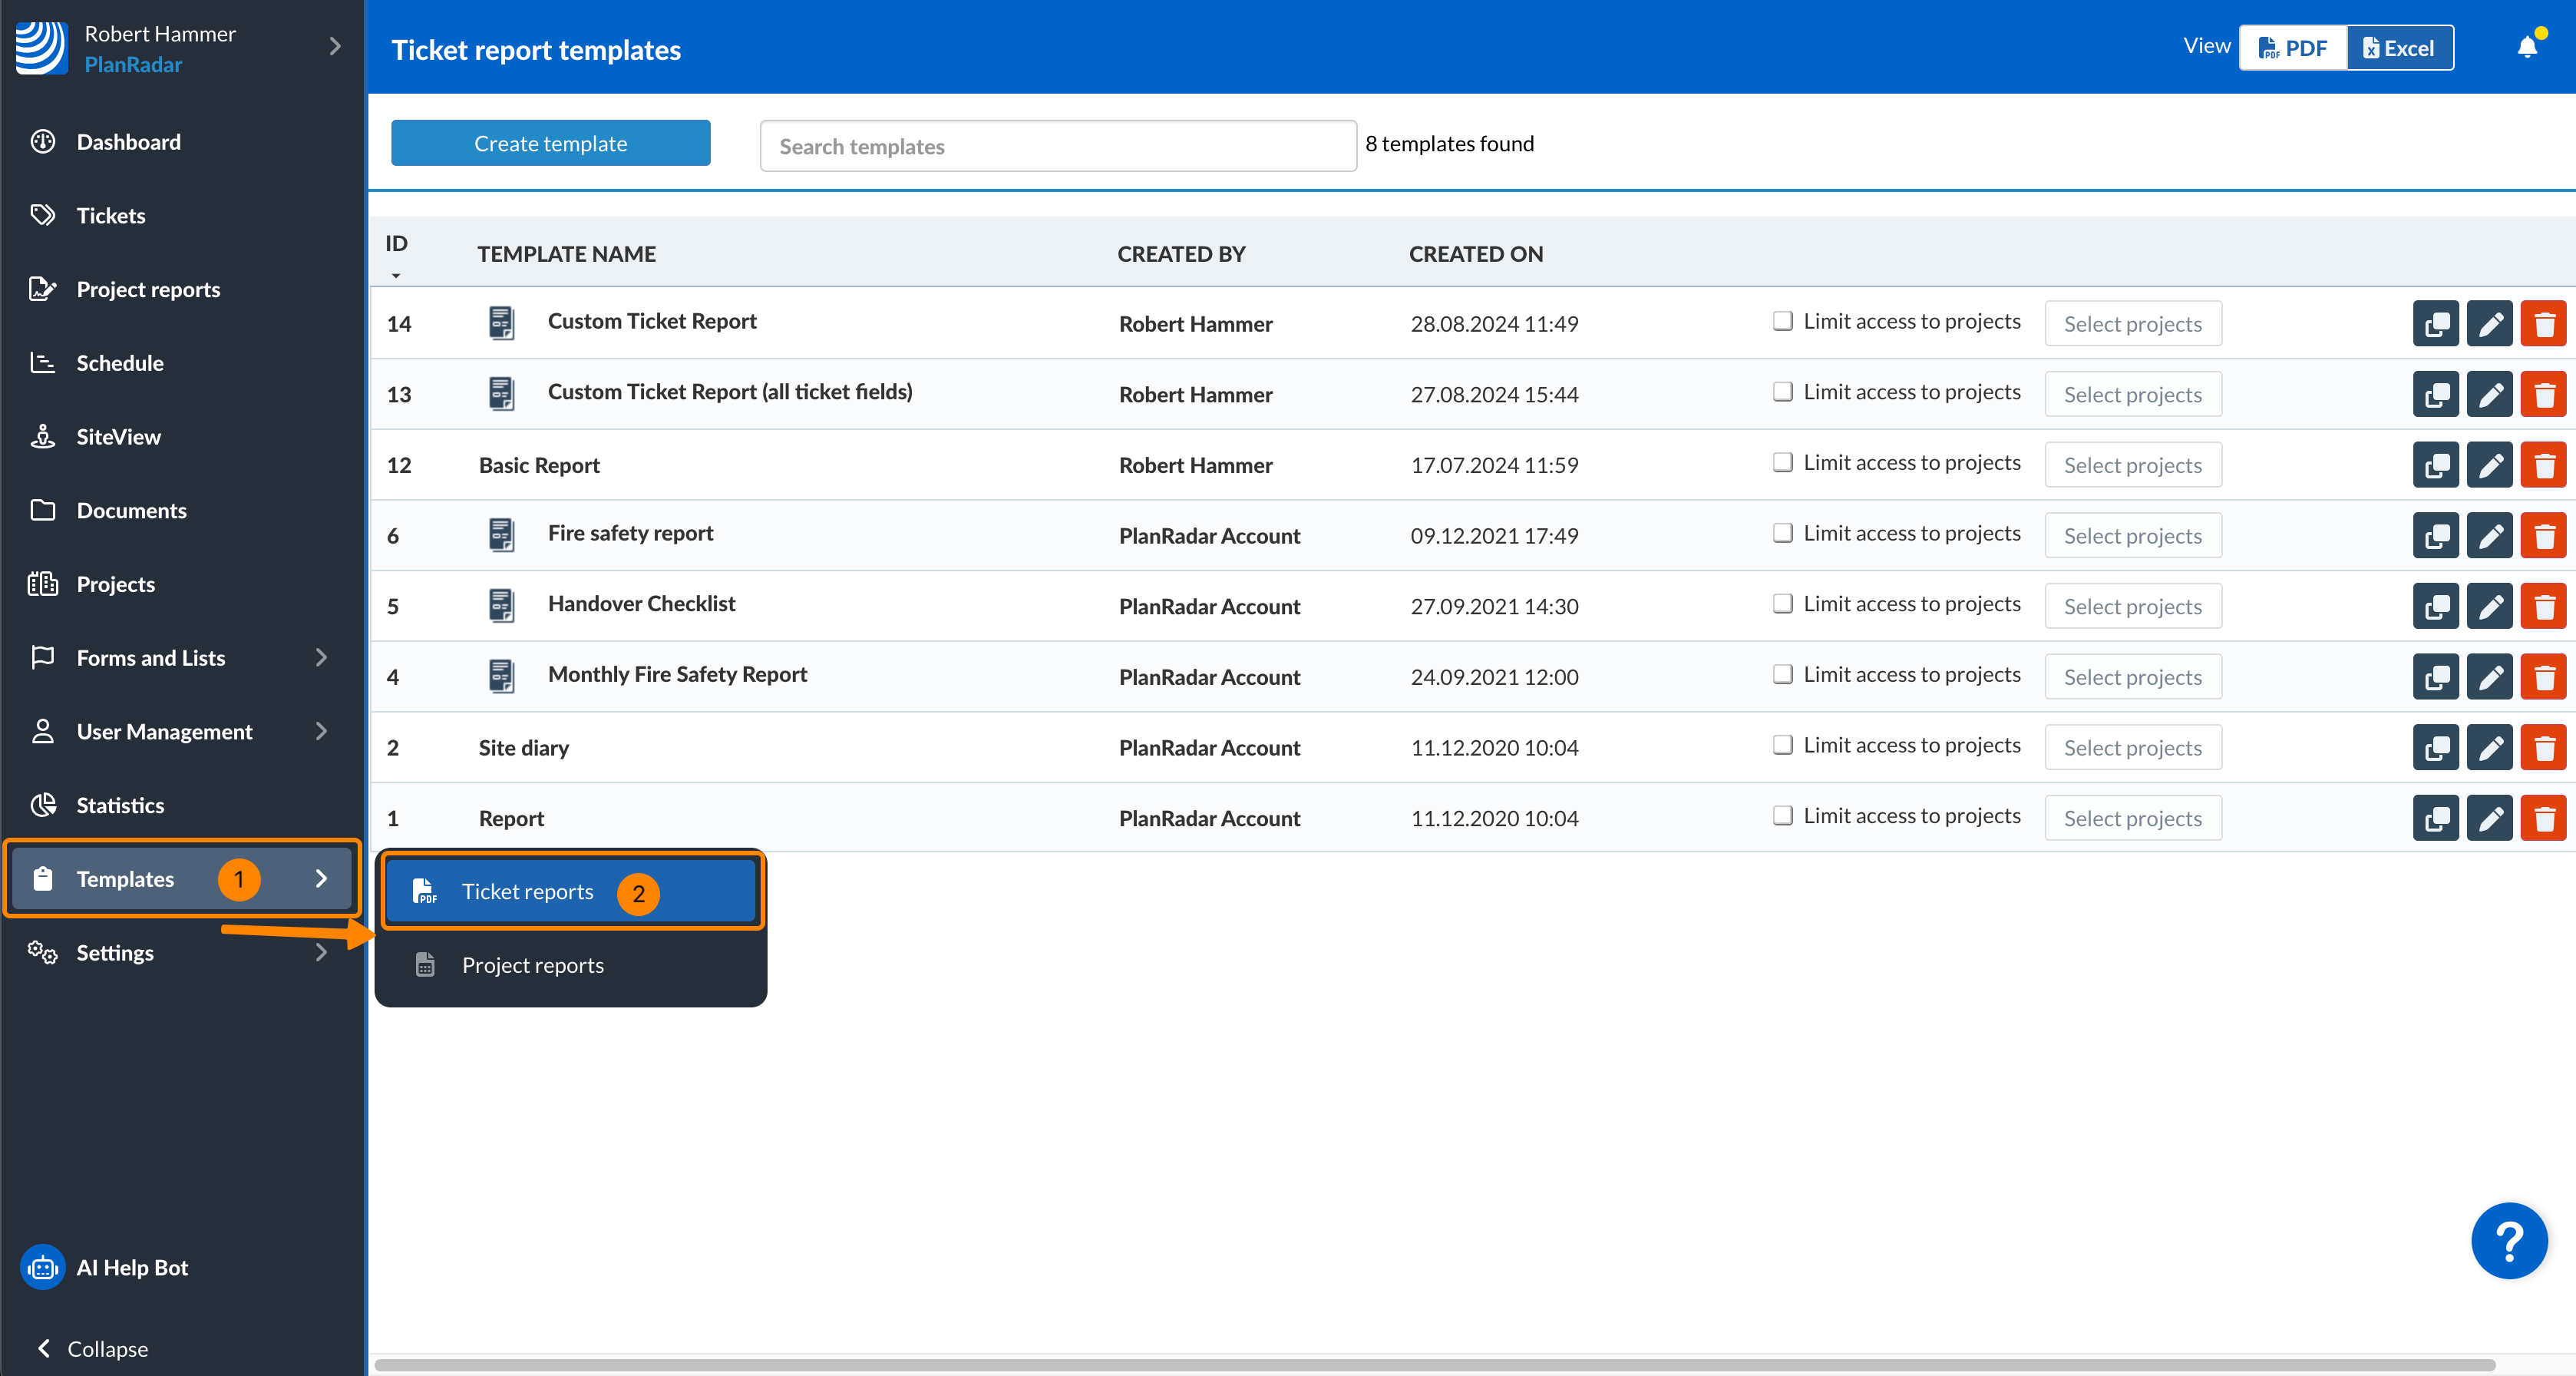Switch view to Excel

[2399, 48]
